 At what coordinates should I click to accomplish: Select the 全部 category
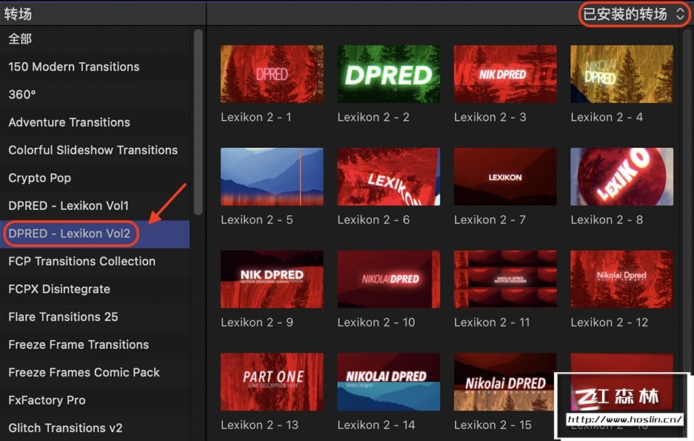click(95, 39)
